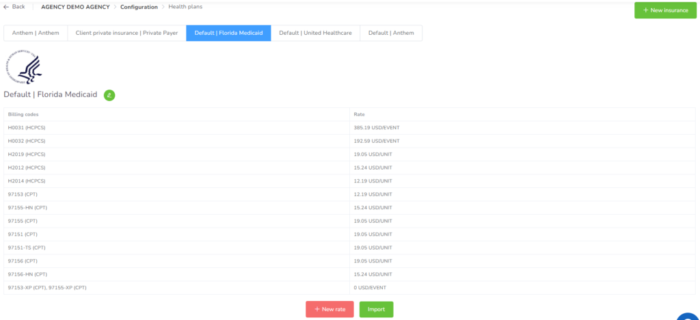Select the 97153 (CPT) billing code
The width and height of the screenshot is (700, 320).
pos(23,195)
